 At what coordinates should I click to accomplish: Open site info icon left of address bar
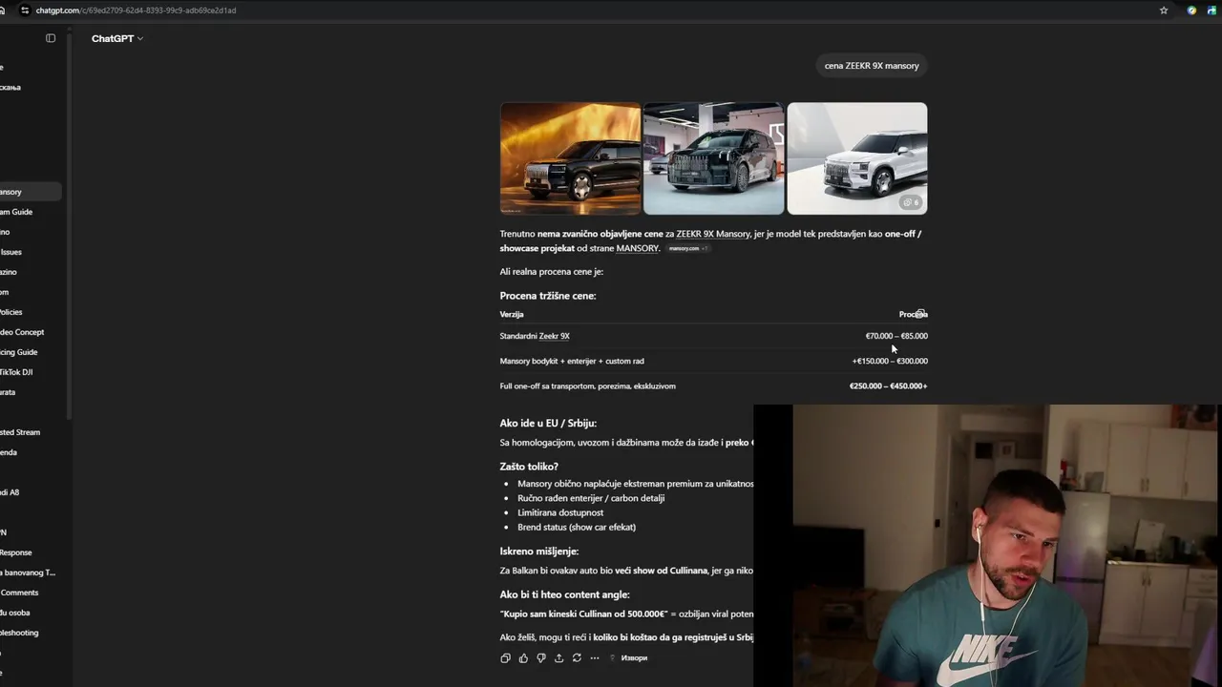coord(25,10)
